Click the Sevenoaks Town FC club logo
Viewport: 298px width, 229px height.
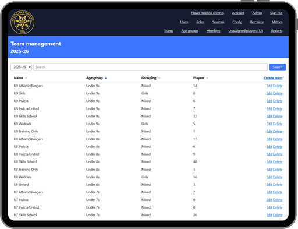tap(22, 22)
